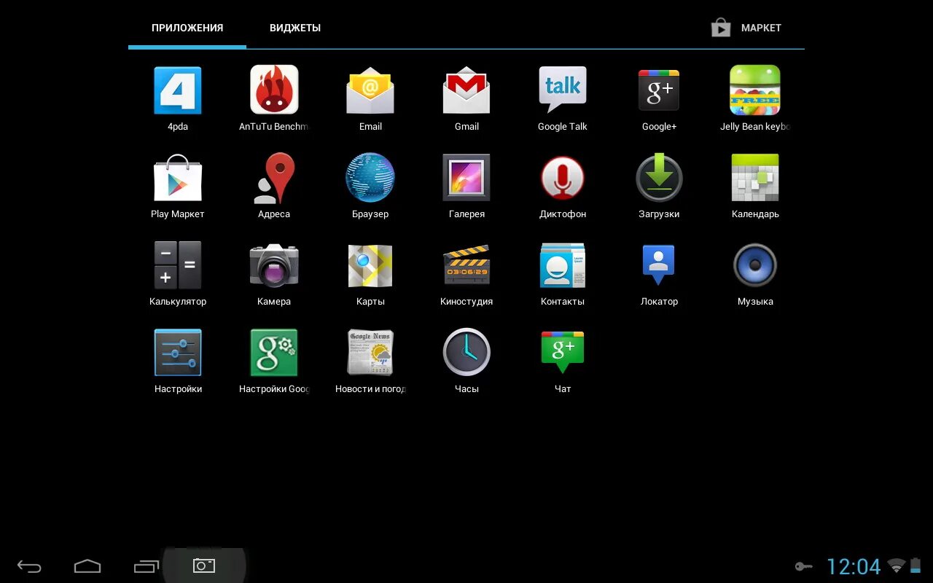Switch to the Приложения tab

click(x=187, y=28)
